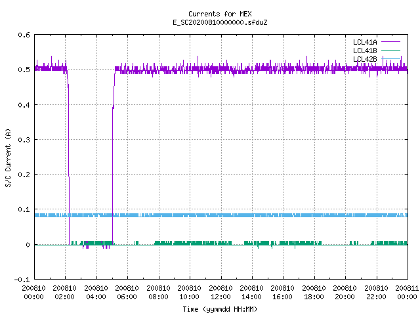This screenshot has height=315, width=420.
Task: Click the 0.2 y-axis tick value
Action: coord(24,175)
